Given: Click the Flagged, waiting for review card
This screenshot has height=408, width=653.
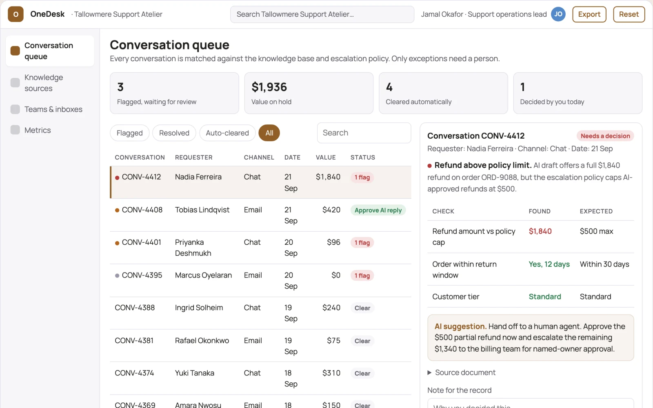Looking at the screenshot, I should tap(174, 93).
